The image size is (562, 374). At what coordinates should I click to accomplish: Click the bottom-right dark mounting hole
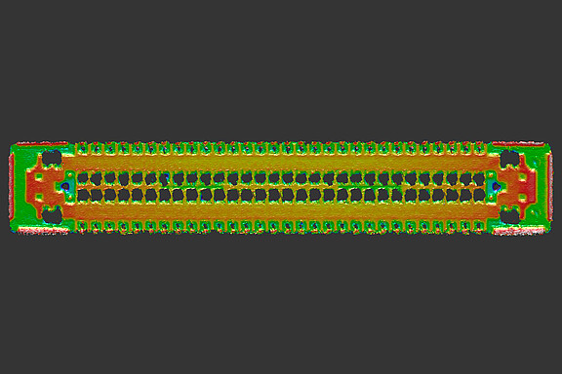pos(509,216)
